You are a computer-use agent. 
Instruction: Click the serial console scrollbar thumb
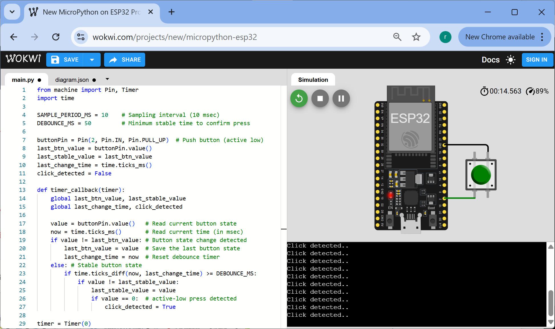(551, 303)
